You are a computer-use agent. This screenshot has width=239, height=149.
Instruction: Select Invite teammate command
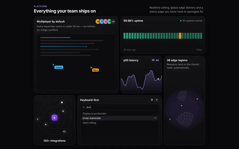pos(119,118)
